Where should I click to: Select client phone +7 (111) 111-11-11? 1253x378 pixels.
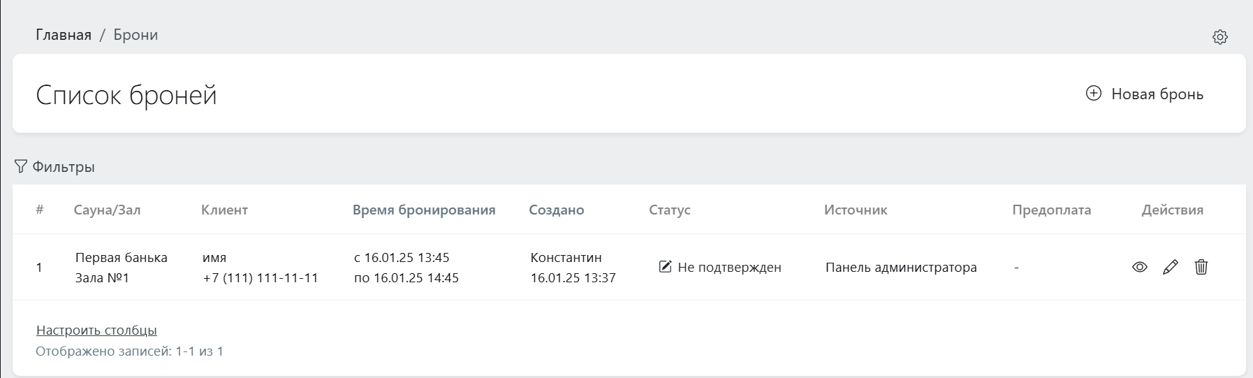(x=261, y=277)
